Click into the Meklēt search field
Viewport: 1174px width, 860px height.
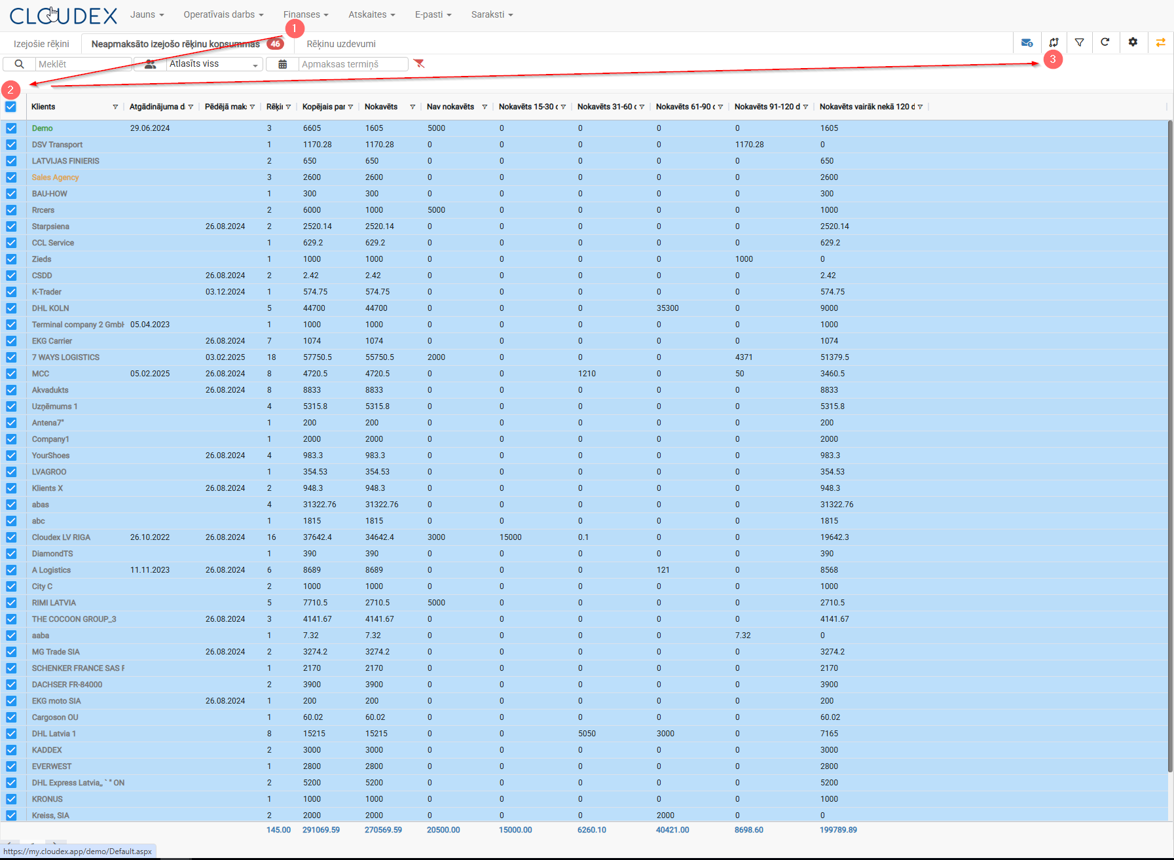[x=82, y=64]
